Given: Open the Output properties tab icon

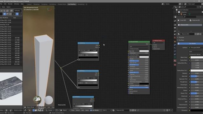Looking at the screenshot, I should [175, 28].
